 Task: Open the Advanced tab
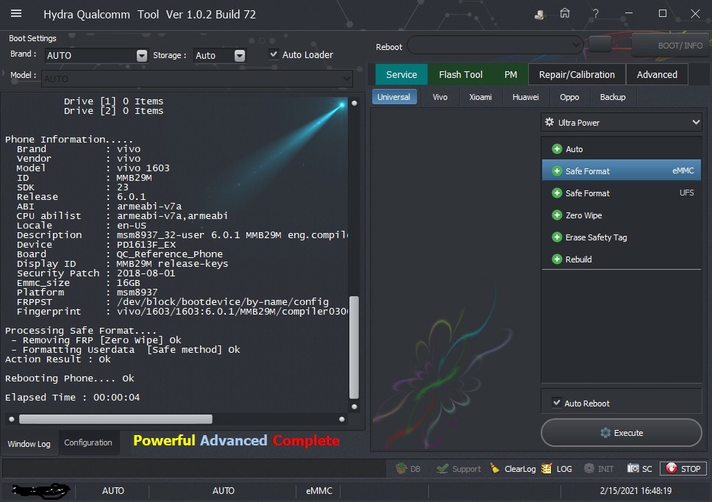(x=657, y=74)
